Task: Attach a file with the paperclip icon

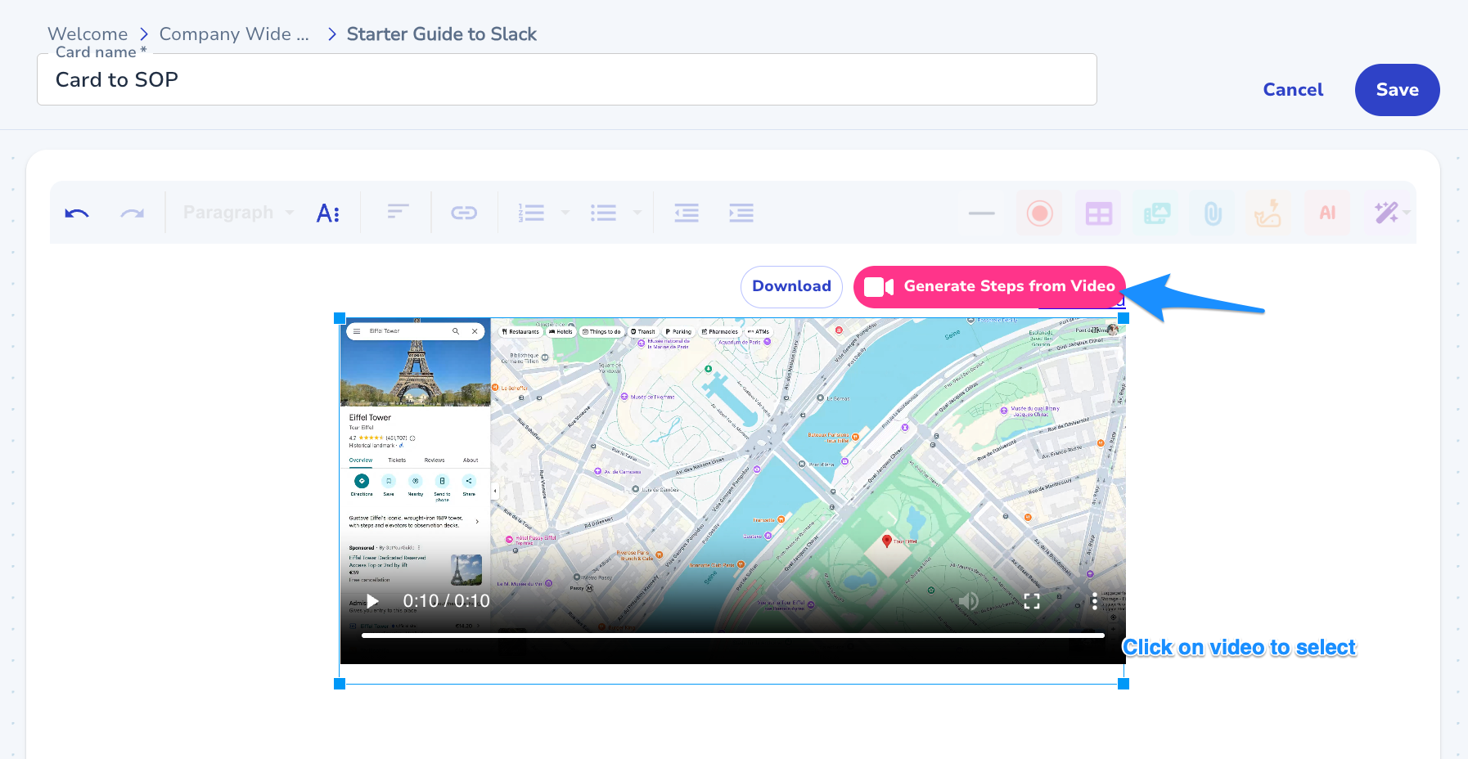Action: click(1213, 213)
